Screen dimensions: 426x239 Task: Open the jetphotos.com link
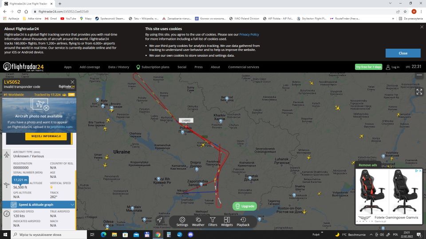[61, 127]
